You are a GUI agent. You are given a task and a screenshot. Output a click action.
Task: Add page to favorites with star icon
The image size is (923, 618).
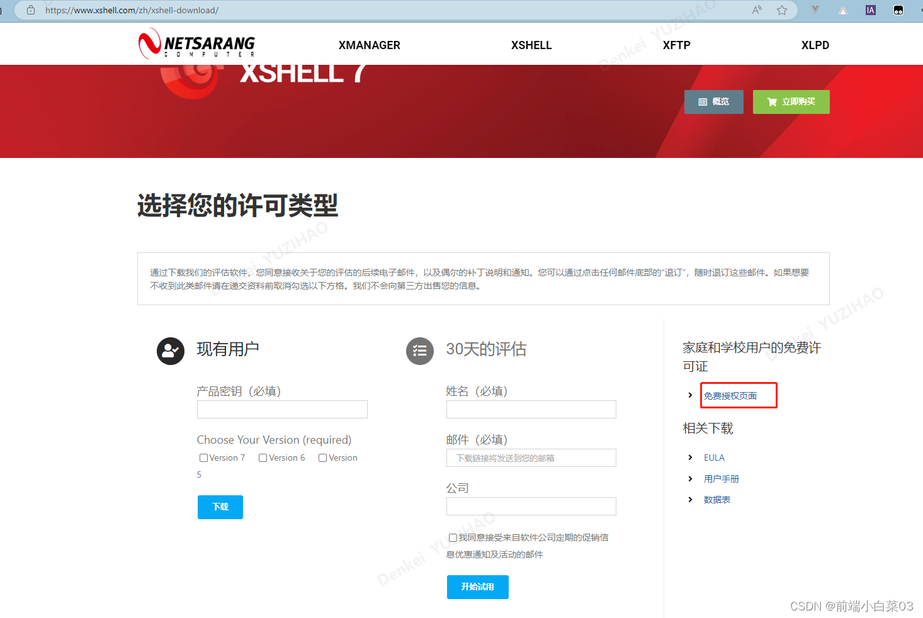point(782,10)
